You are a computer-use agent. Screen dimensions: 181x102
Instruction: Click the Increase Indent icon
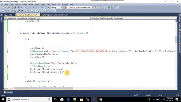pos(21,11)
